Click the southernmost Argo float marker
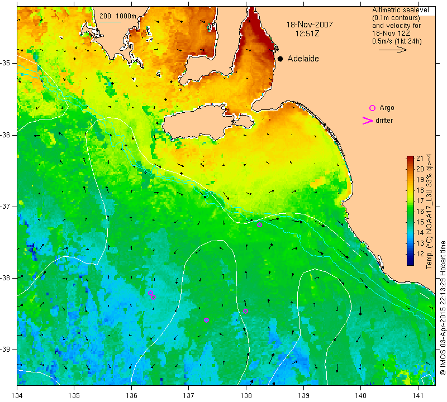 coord(206,320)
